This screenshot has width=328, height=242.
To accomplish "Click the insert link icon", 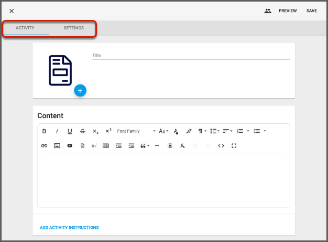I will click(44, 146).
